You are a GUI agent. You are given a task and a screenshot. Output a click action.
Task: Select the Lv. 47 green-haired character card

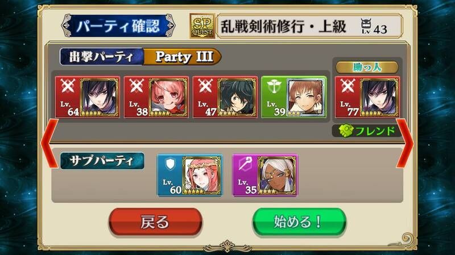pyautogui.click(x=225, y=97)
